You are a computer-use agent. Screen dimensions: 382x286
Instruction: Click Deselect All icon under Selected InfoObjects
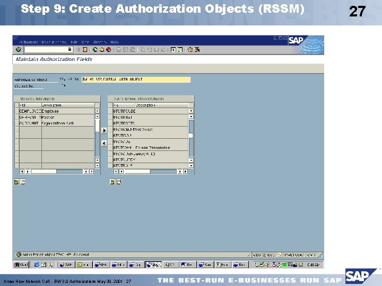coord(23,182)
